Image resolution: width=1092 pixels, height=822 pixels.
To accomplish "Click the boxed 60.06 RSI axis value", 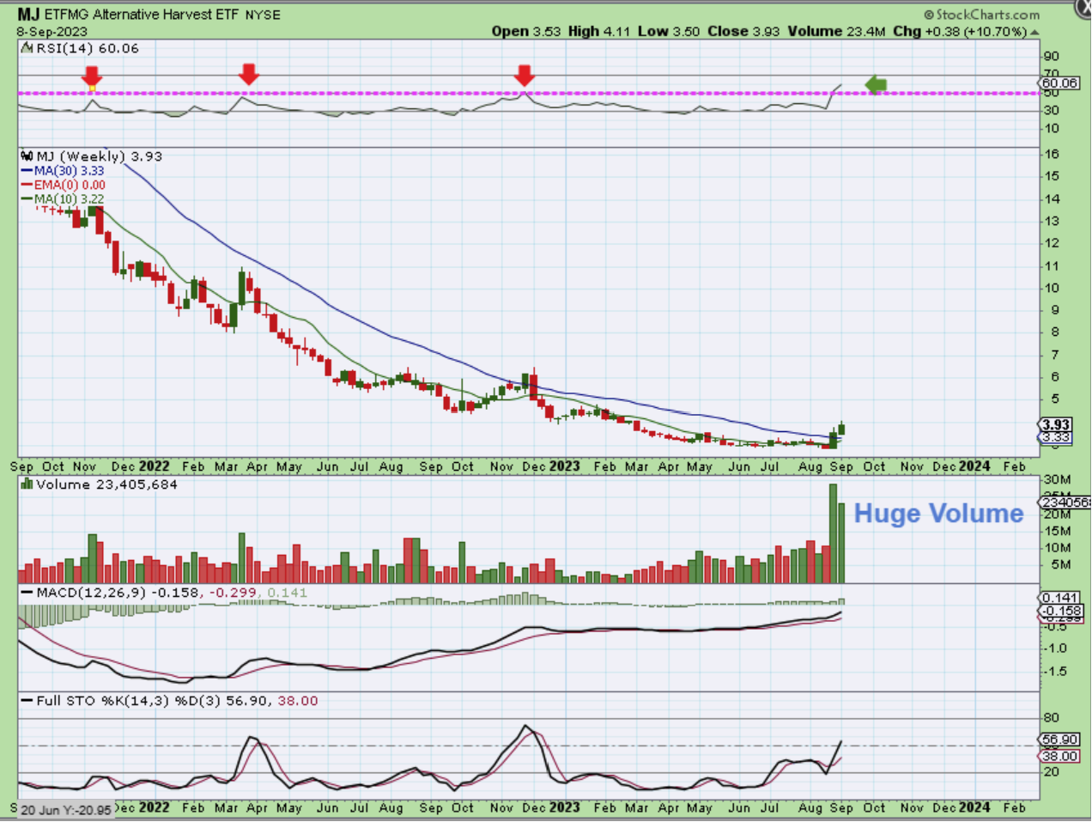I will (1060, 83).
